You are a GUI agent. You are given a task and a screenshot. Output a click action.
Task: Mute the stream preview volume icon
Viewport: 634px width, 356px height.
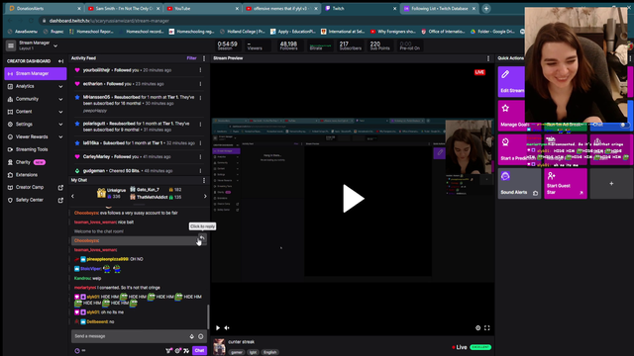tap(227, 327)
